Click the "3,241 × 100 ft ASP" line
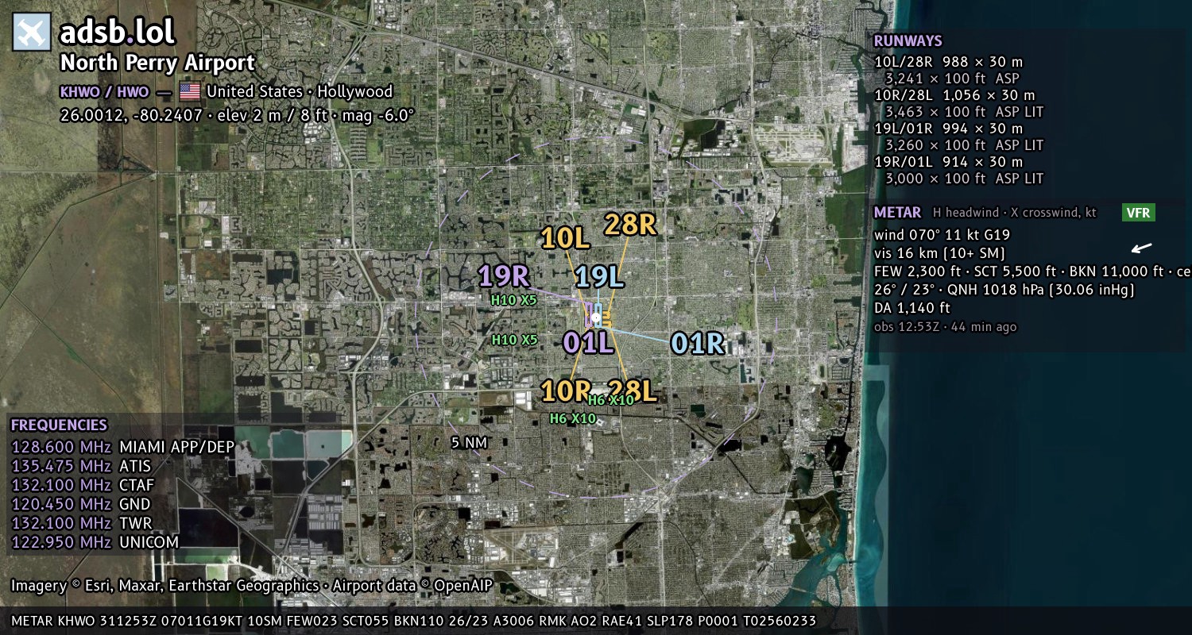Image resolution: width=1192 pixels, height=635 pixels. pyautogui.click(x=952, y=79)
